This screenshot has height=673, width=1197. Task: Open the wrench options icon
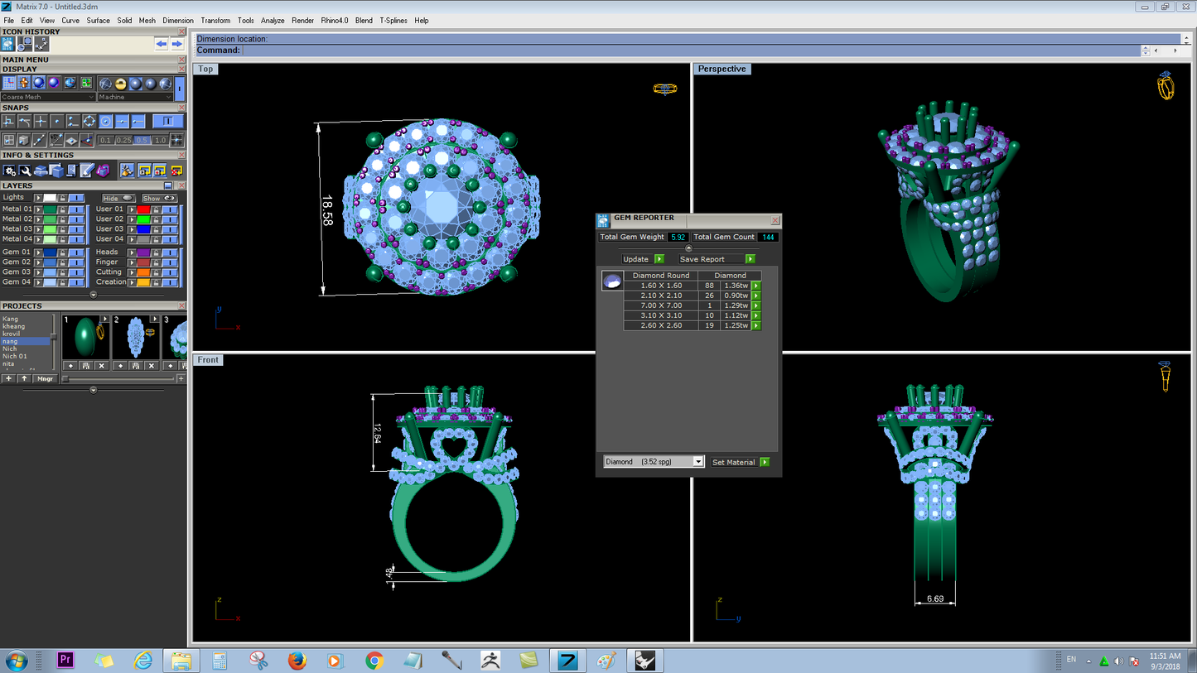pyautogui.click(x=25, y=171)
